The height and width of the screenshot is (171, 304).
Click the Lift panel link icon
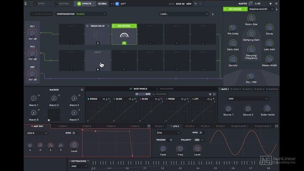point(208,99)
